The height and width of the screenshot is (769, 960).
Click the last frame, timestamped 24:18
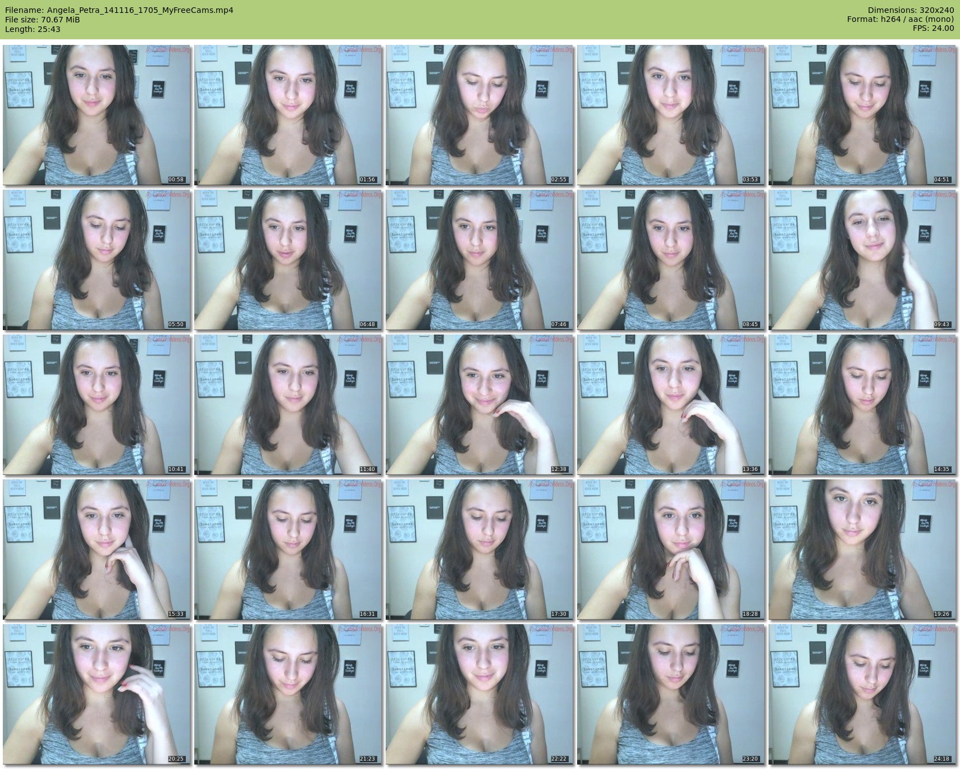coord(862,694)
